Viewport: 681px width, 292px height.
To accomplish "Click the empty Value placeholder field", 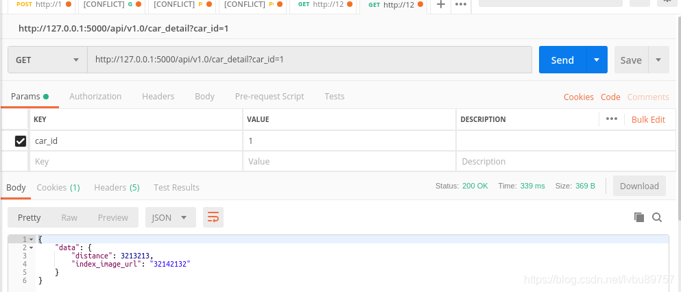I will (x=349, y=161).
